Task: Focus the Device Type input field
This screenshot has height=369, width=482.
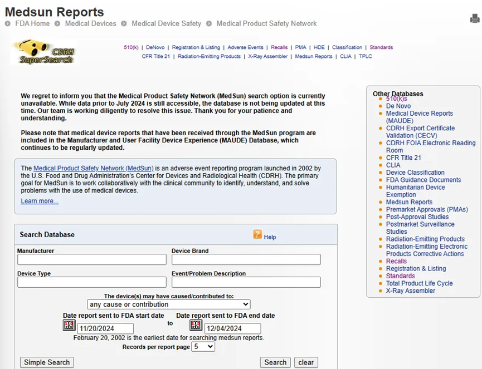Action: tap(92, 282)
